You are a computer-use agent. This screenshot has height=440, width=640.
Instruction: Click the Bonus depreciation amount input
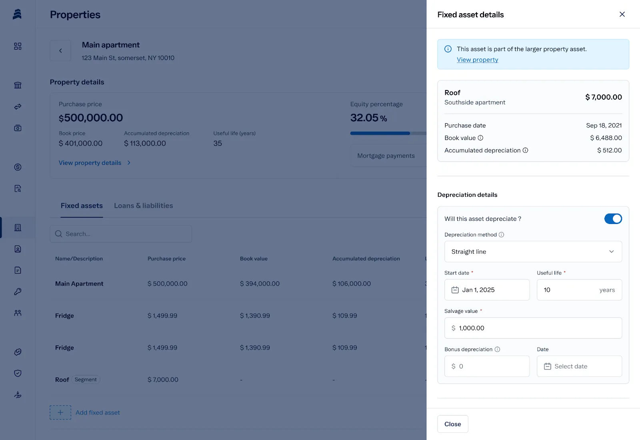pyautogui.click(x=487, y=366)
